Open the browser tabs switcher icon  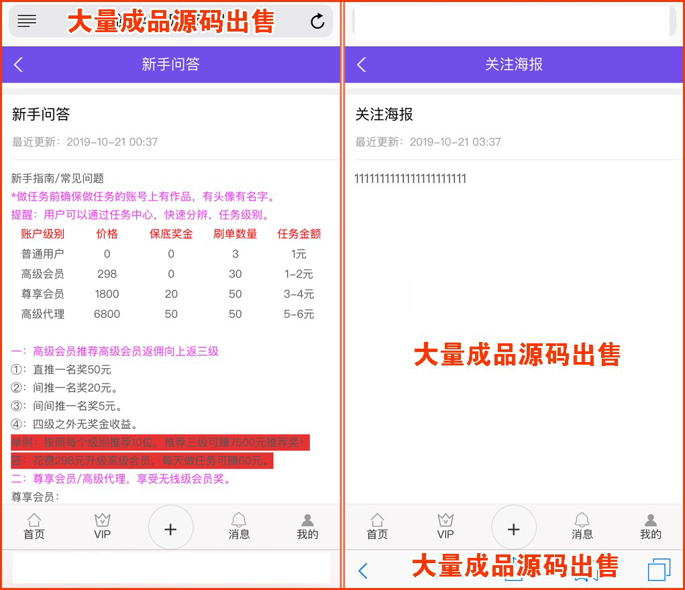click(x=659, y=570)
